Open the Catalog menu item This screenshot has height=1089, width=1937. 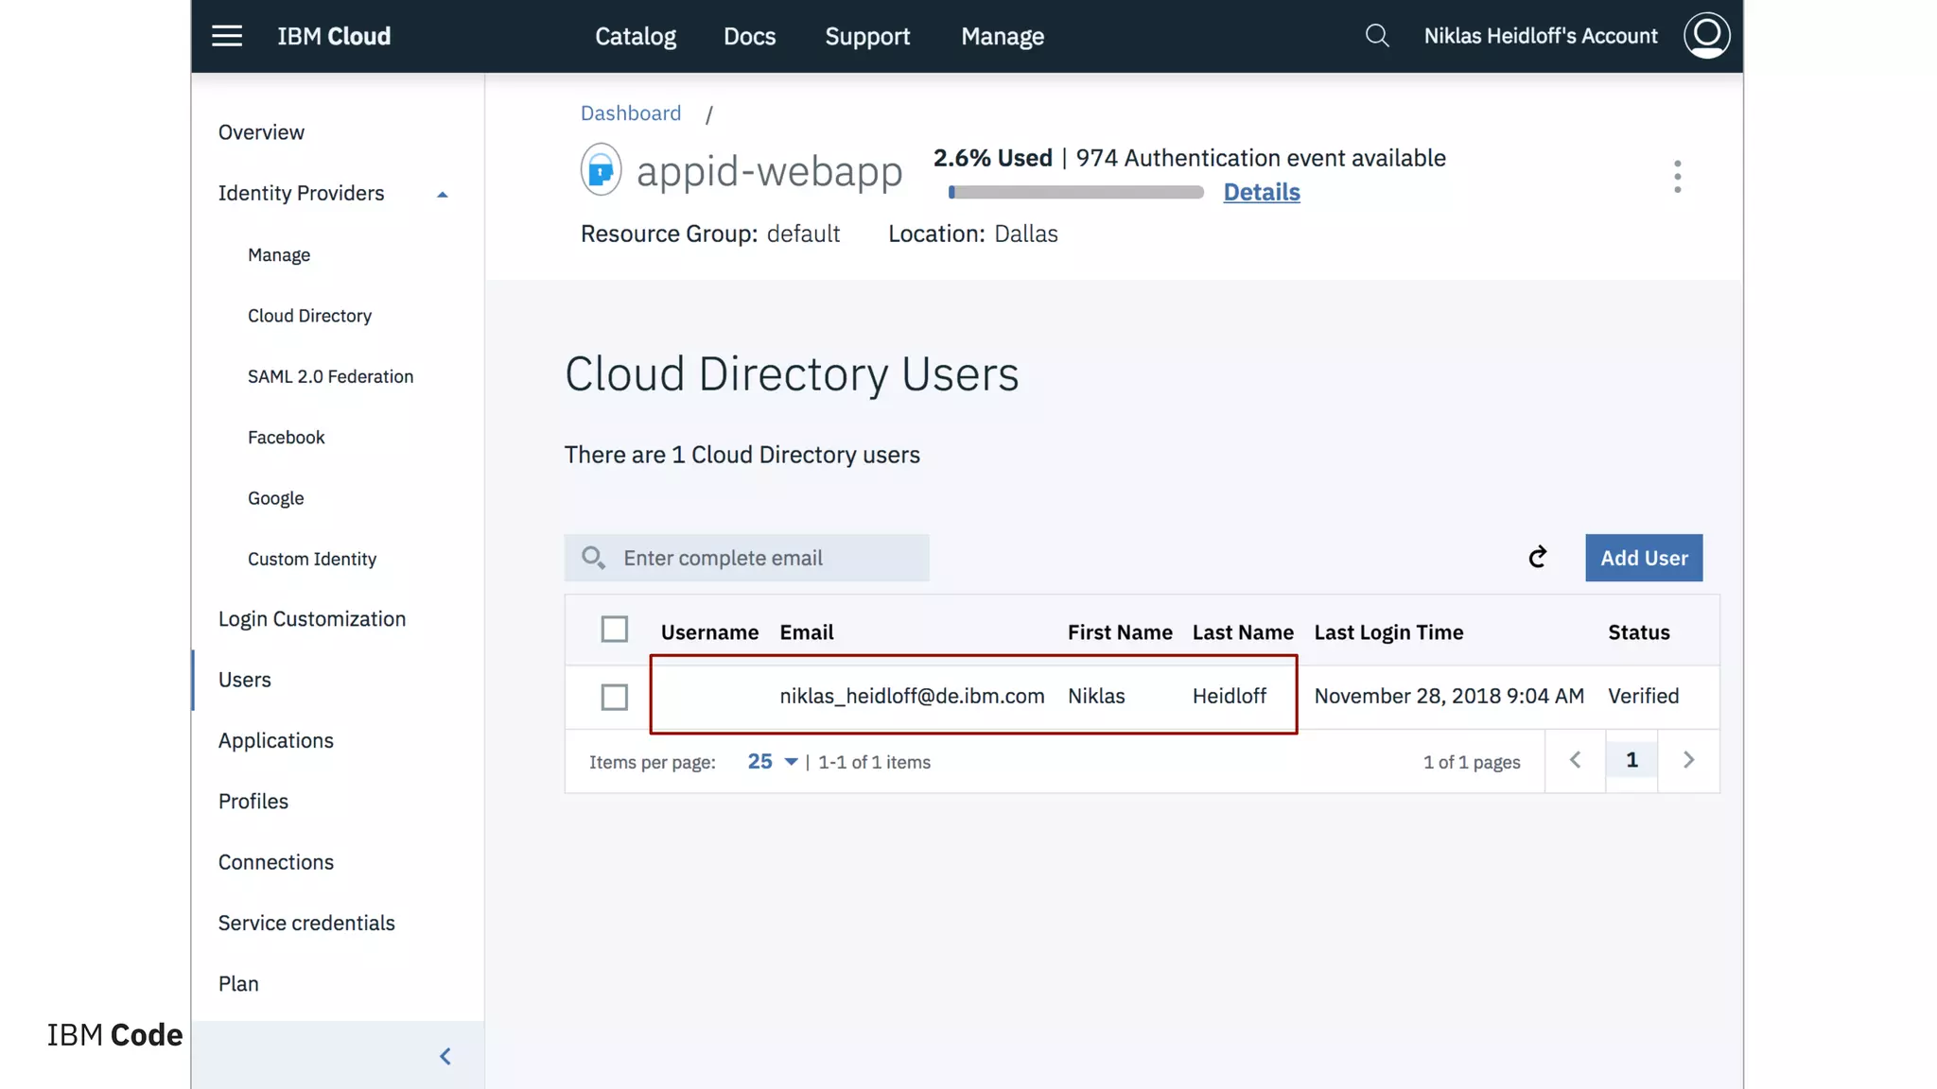coord(636,36)
